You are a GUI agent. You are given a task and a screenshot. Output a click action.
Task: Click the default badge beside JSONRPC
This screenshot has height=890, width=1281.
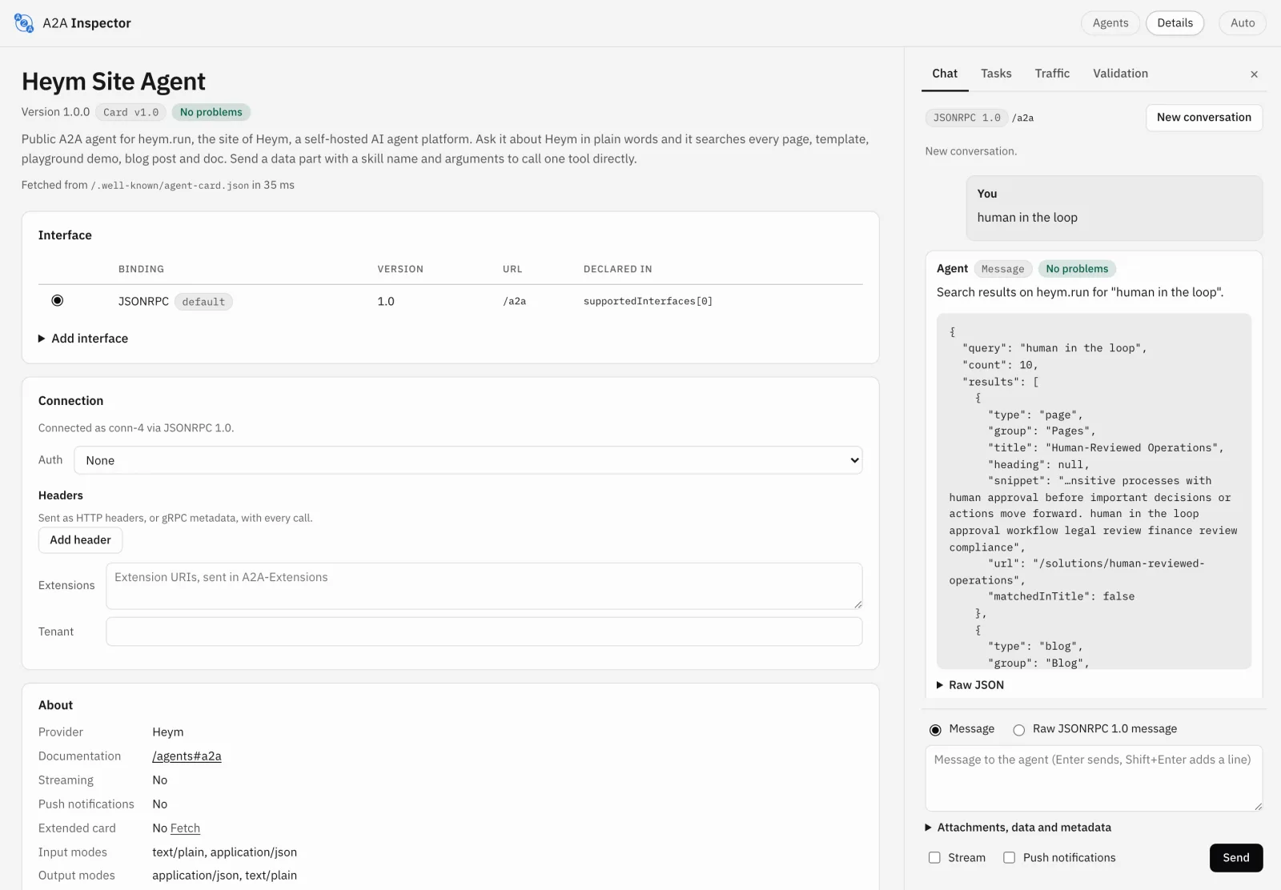pos(203,302)
